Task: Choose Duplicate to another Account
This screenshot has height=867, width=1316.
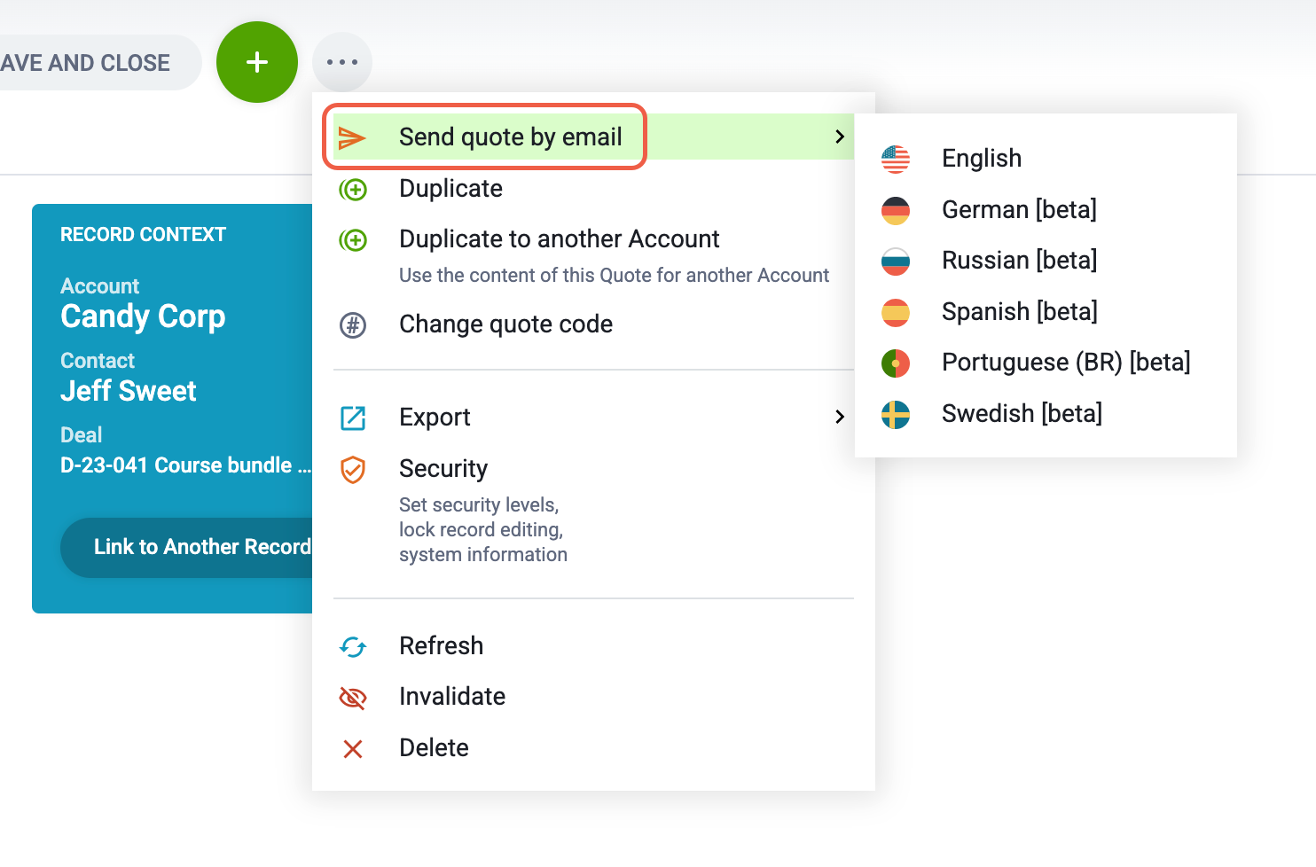Action: click(x=559, y=239)
